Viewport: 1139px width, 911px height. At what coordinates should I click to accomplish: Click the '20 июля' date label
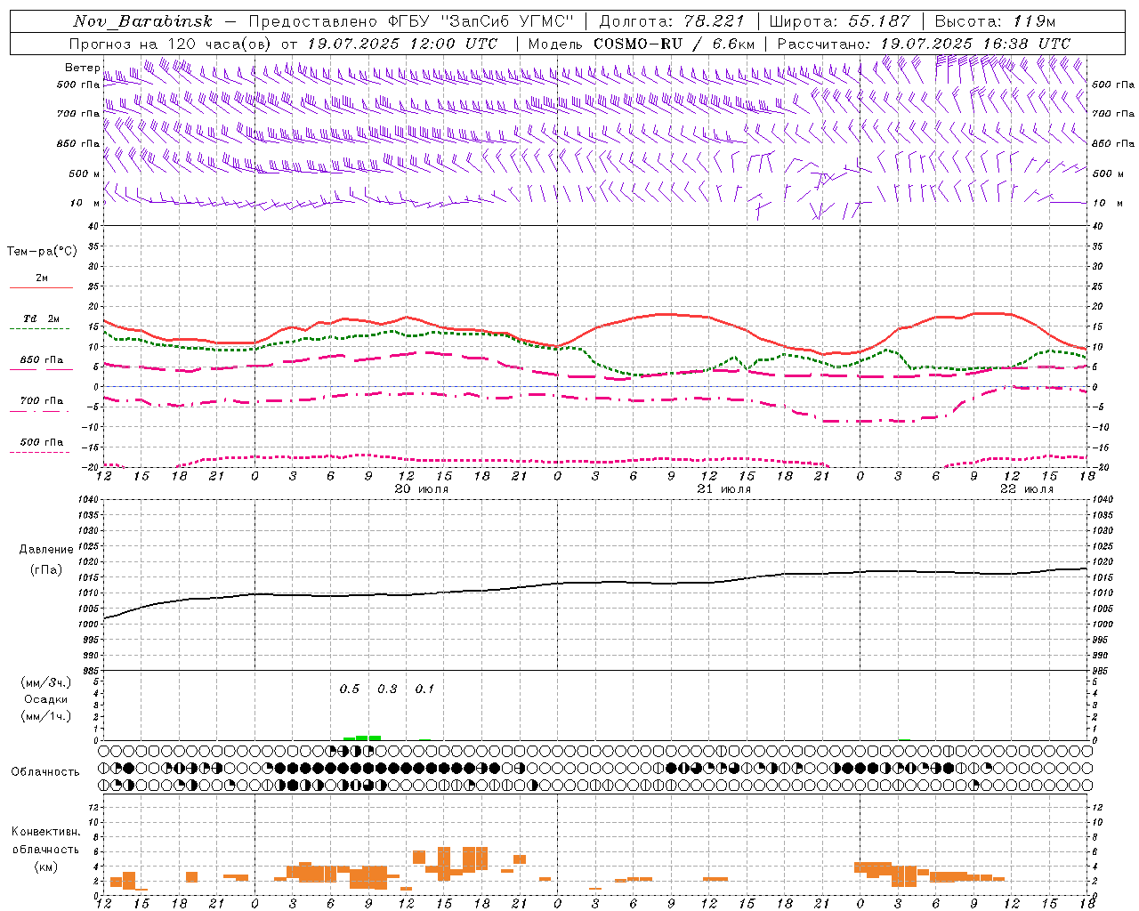422,489
